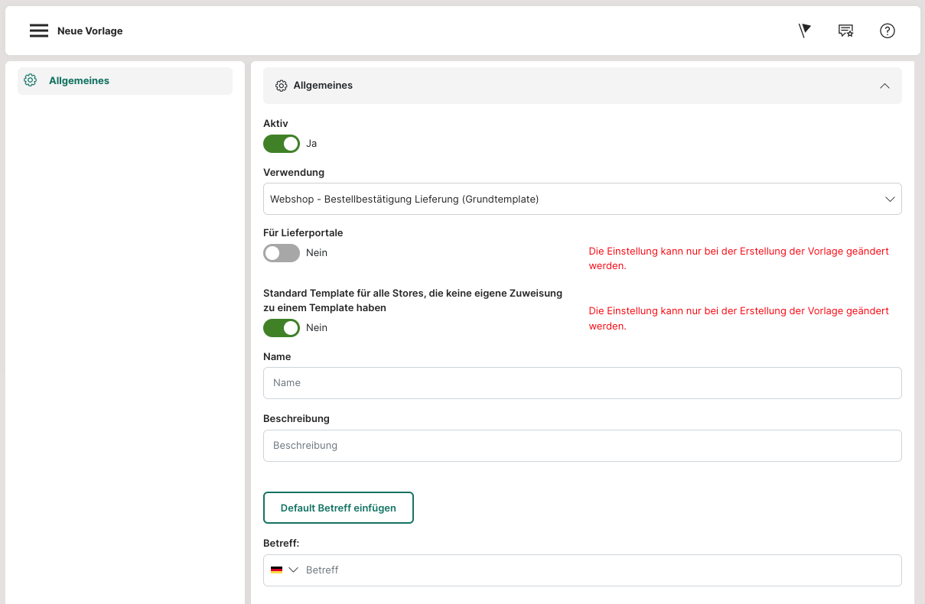Click Default Betreff einfügen button
The width and height of the screenshot is (925, 604).
pyautogui.click(x=338, y=508)
